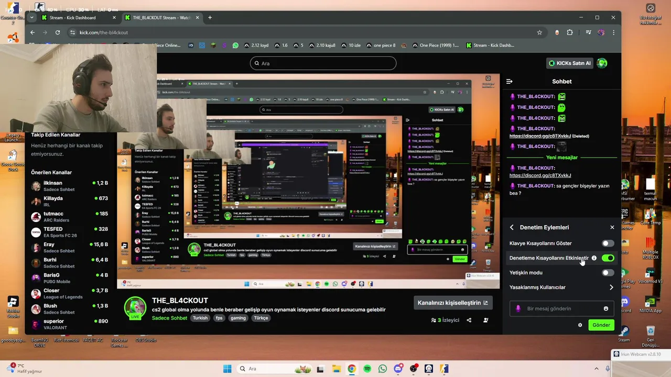Open WhatsApp from the taskbar
The height and width of the screenshot is (377, 671).
coord(382,369)
